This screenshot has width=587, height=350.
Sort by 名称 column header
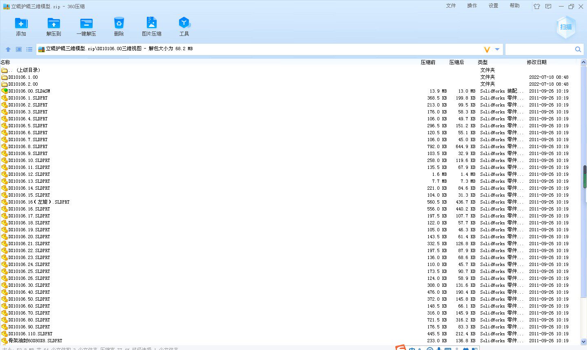click(5, 62)
